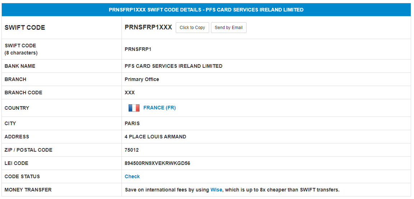The width and height of the screenshot is (414, 199).
Task: Click the Send by Email button
Action: (x=229, y=28)
